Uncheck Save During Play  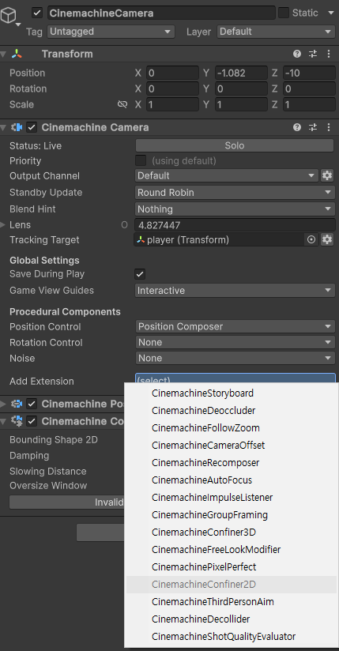tap(140, 274)
